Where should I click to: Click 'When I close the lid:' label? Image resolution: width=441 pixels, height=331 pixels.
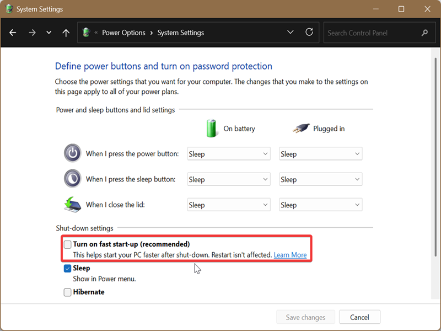(x=115, y=205)
